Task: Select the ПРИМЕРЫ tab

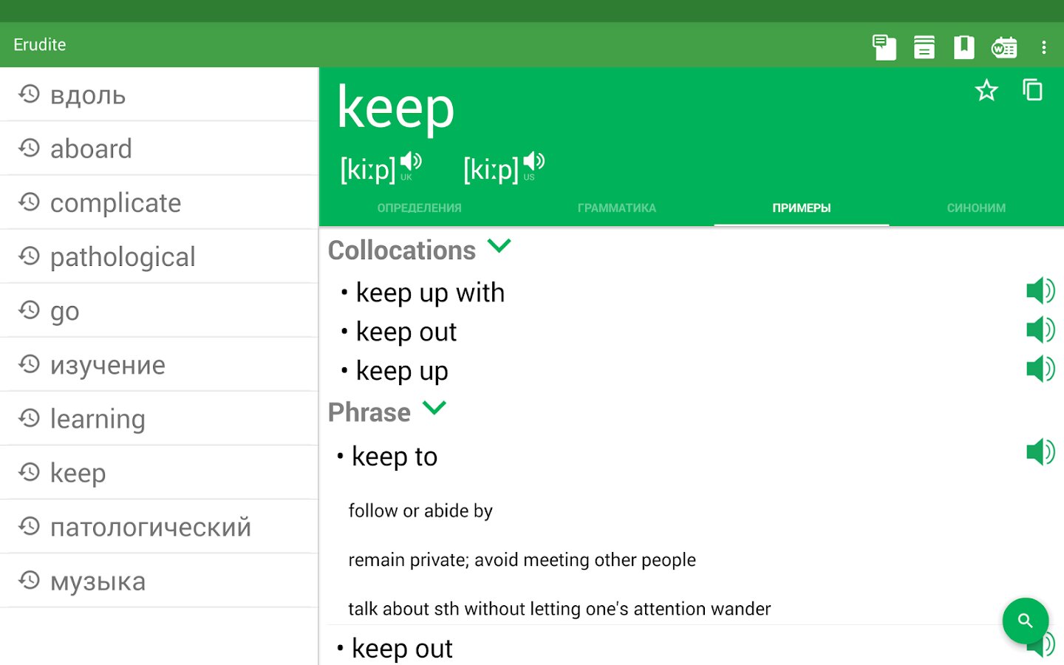Action: (x=802, y=208)
